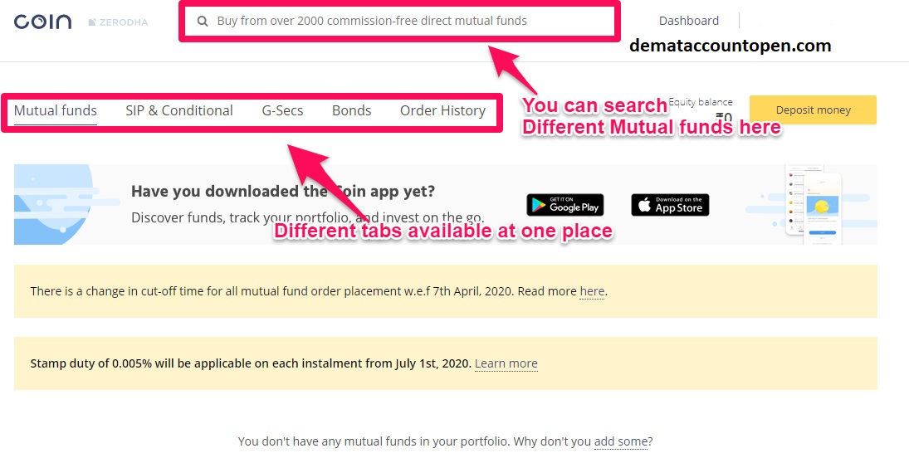This screenshot has height=458, width=909.
Task: Click "You don't have any mutual funds" message
Action: tap(445, 441)
